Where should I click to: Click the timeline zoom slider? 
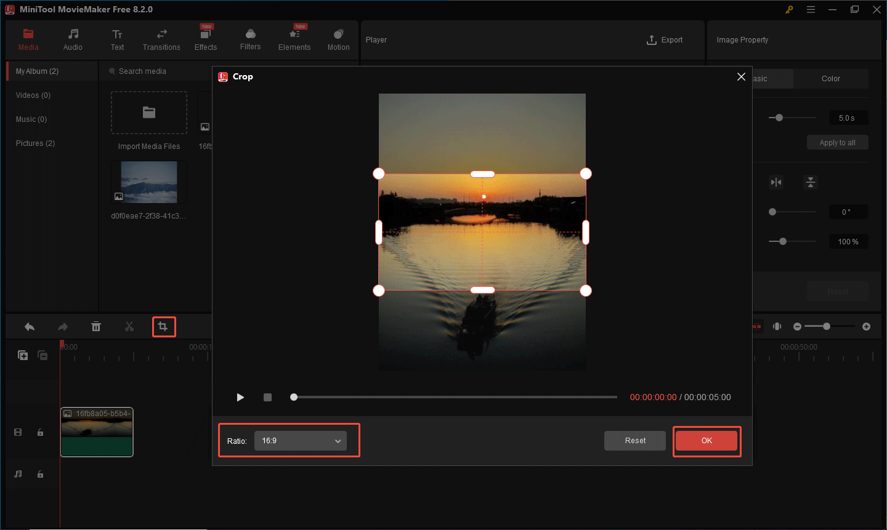(830, 326)
